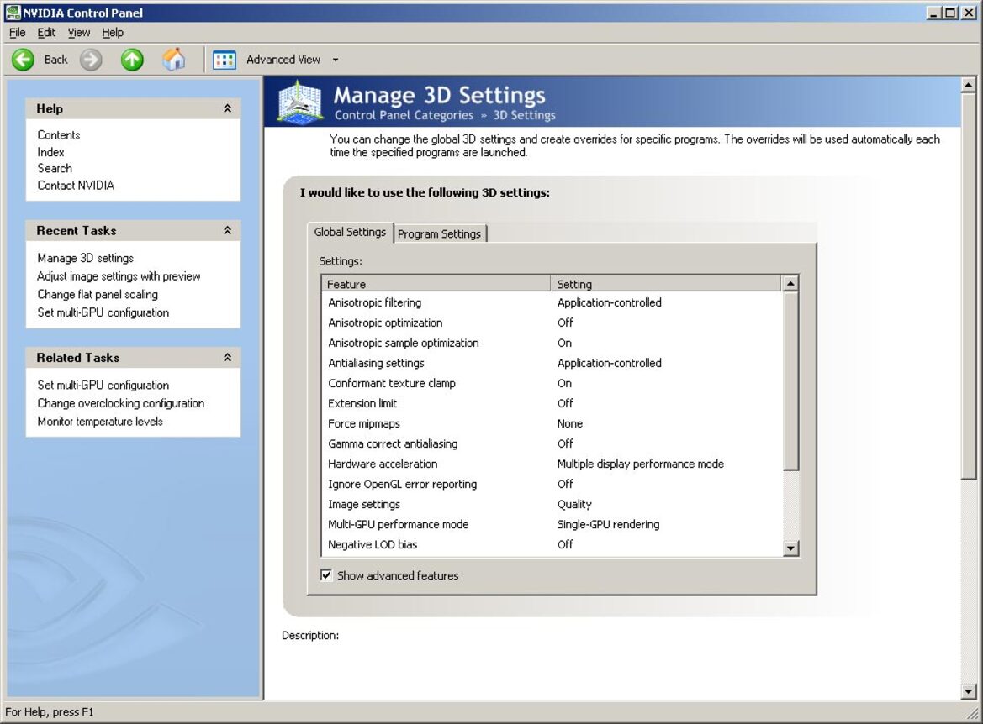Viewport: 983px width, 724px height.
Task: Click the Search help link
Action: coord(55,168)
